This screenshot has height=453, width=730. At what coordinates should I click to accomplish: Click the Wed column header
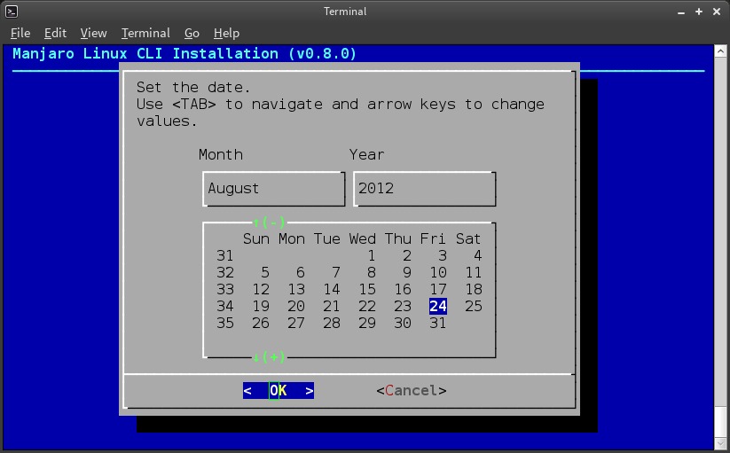362,239
